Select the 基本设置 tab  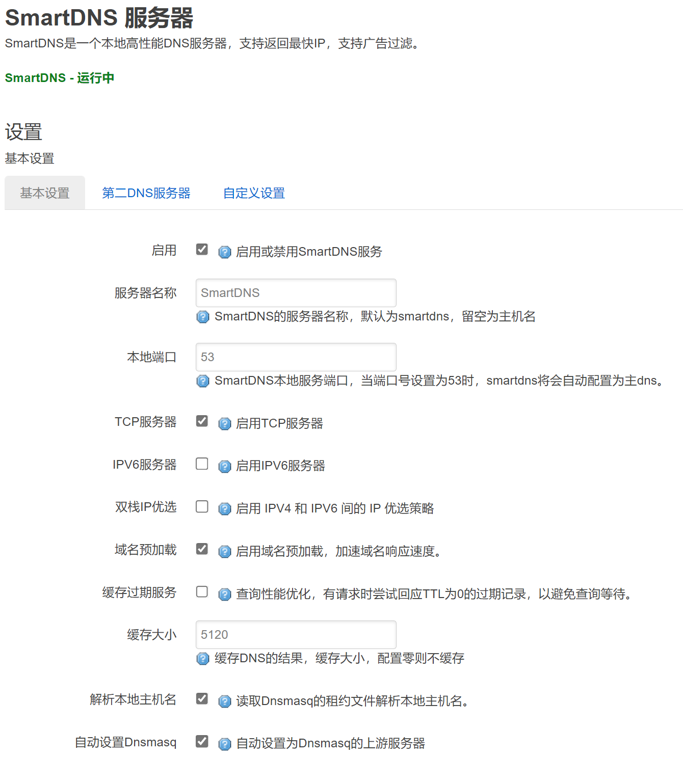[x=44, y=193]
